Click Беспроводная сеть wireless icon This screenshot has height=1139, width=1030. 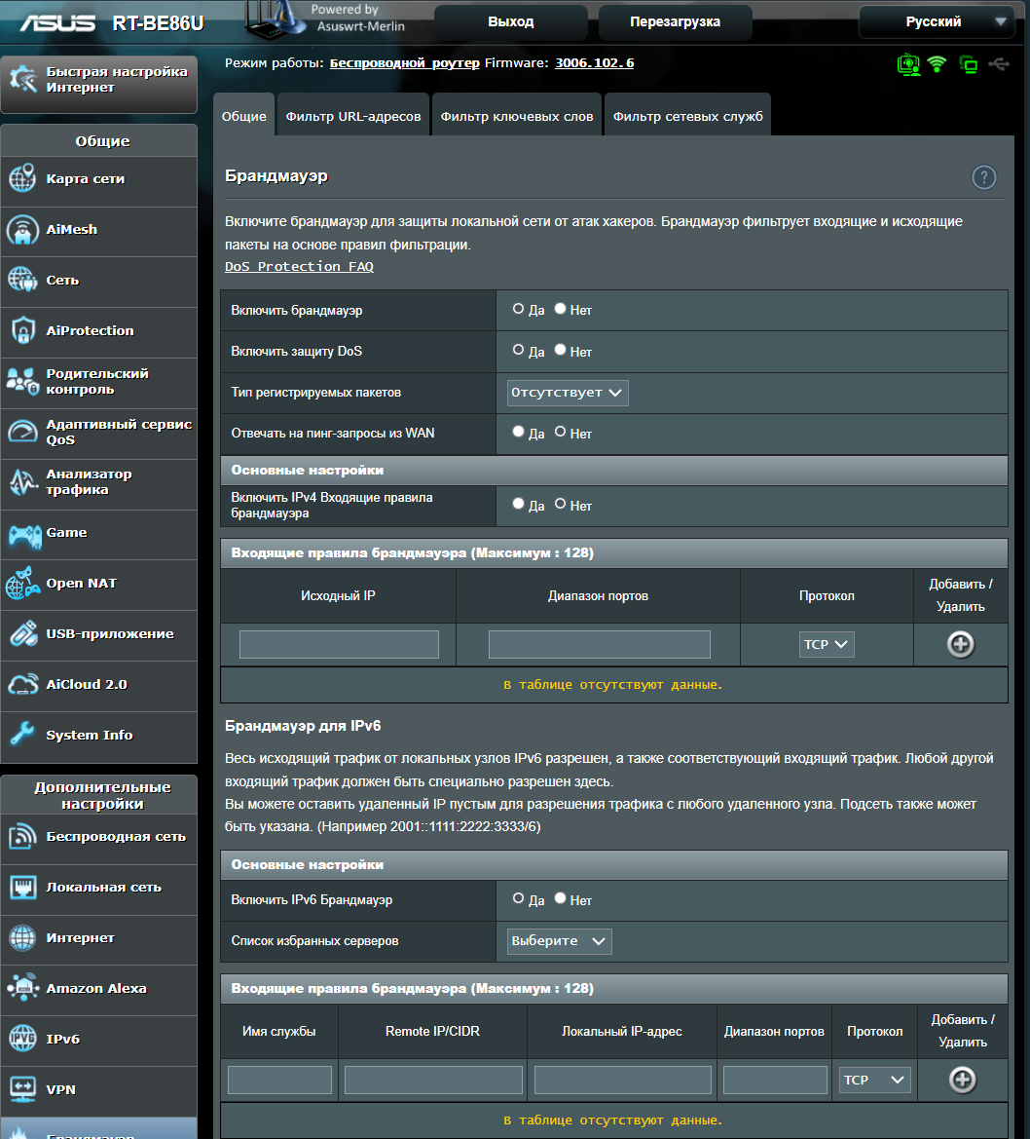[x=22, y=836]
